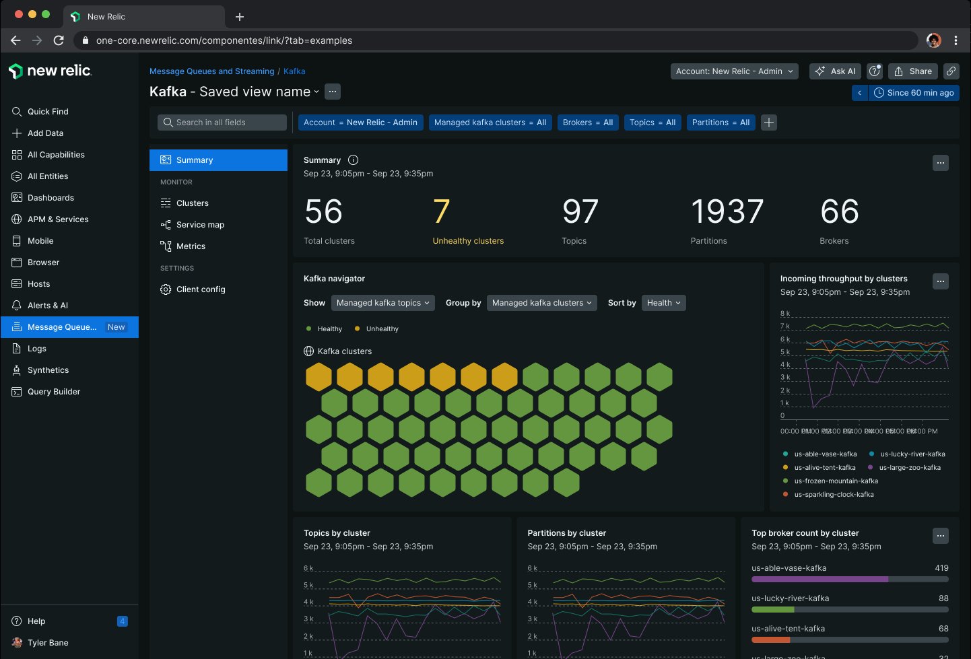
Task: Follow the Message Queues and Streaming breadcrumb
Action: (212, 71)
